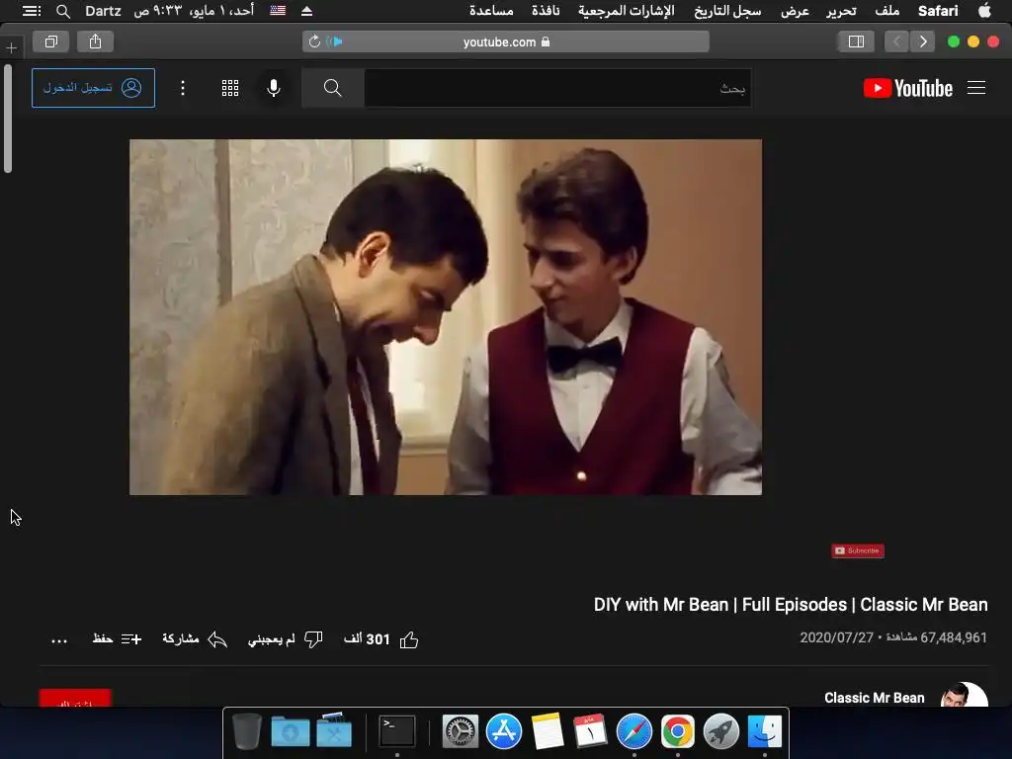Viewport: 1012px width, 759px height.
Task: Open the YouTube hamburger guide menu
Action: click(975, 88)
